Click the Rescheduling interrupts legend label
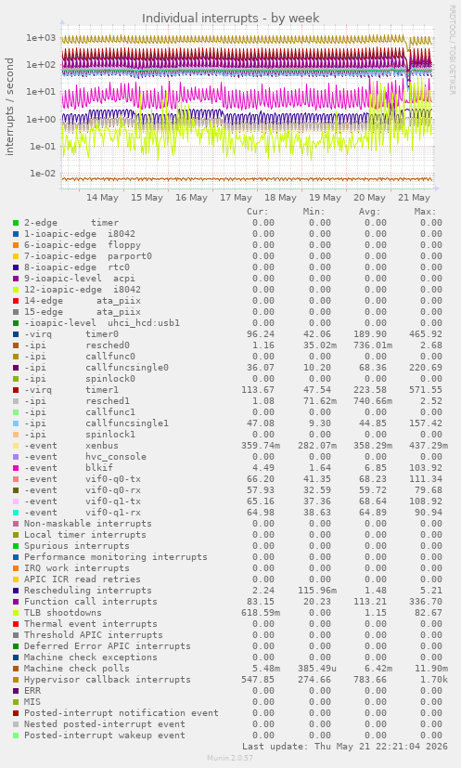 [x=88, y=591]
